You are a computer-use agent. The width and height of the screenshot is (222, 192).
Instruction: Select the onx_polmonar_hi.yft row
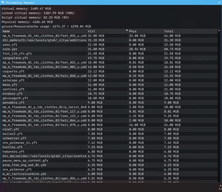pos(110,143)
